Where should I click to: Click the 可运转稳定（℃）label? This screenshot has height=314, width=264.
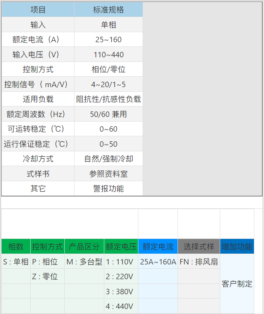[x=38, y=129]
